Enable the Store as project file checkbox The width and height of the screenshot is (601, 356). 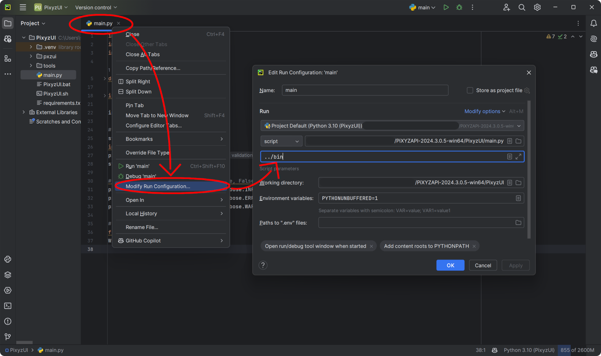tap(470, 90)
